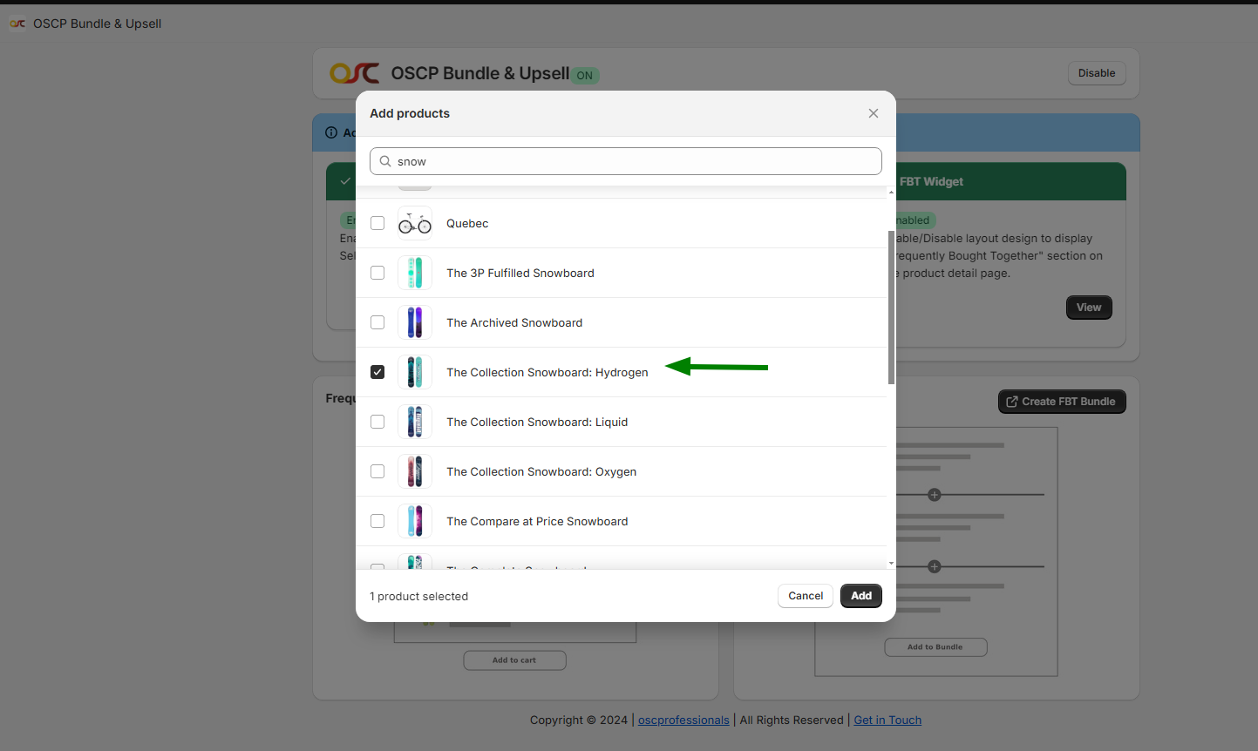Select The Collection Snowboard: Liquid checkbox
The width and height of the screenshot is (1258, 751).
(x=377, y=423)
